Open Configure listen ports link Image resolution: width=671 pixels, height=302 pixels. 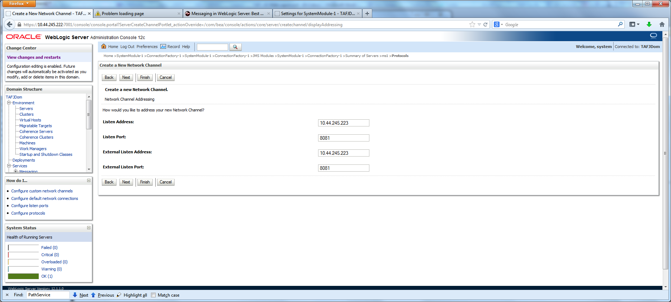point(30,206)
